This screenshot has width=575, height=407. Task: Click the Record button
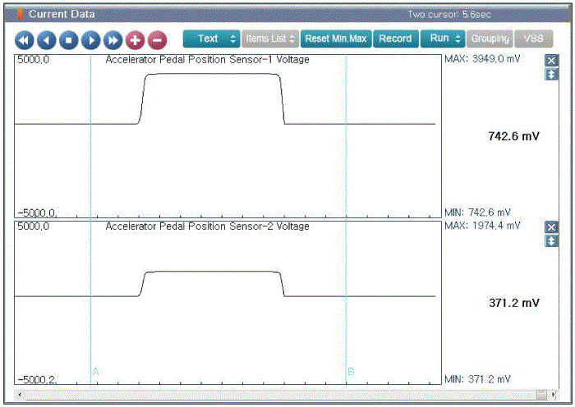tap(395, 39)
